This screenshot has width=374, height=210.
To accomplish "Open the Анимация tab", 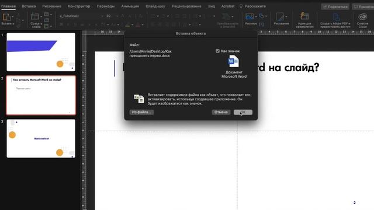I will click(x=130, y=6).
